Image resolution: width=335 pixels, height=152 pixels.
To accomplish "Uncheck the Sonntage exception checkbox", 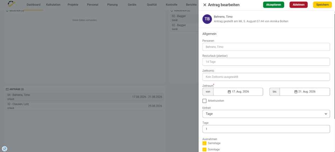I will (205, 150).
